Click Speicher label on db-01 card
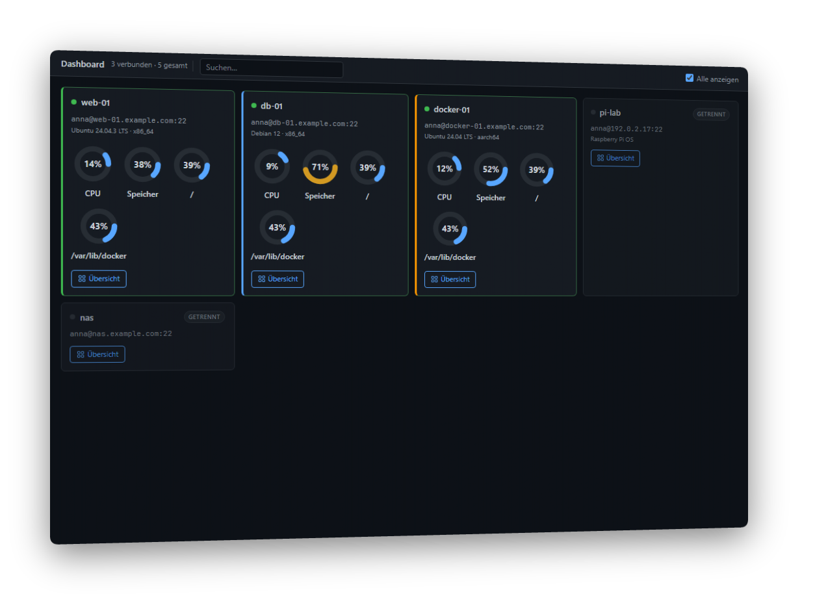Viewport: 815px width, 594px height. point(320,196)
